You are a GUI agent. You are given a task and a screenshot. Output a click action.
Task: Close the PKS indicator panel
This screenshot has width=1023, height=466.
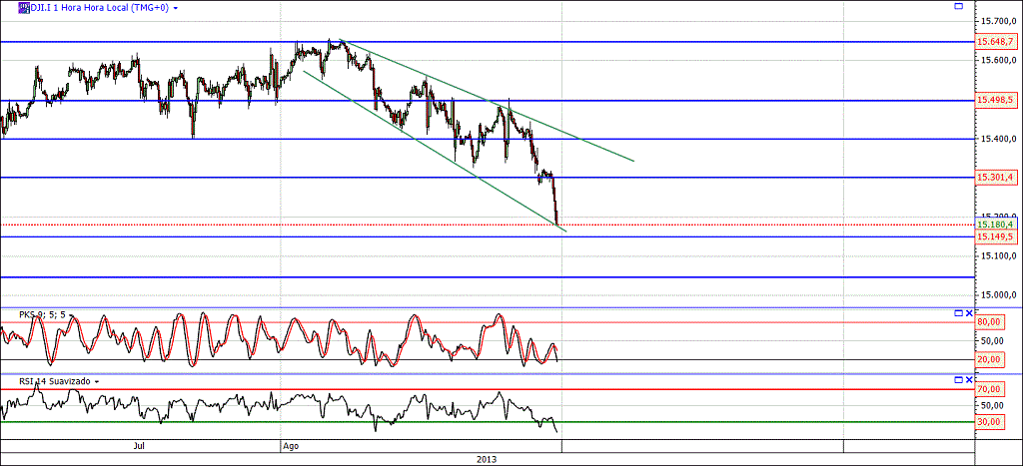[969, 313]
